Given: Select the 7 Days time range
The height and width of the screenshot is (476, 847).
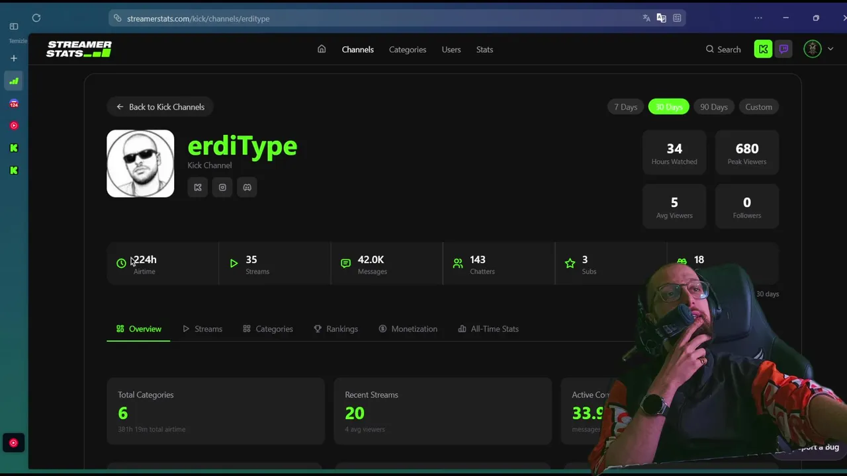Looking at the screenshot, I should (625, 107).
